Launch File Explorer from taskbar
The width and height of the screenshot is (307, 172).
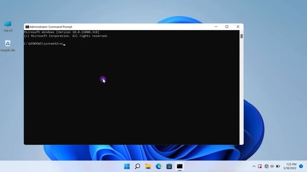pyautogui.click(x=148, y=166)
